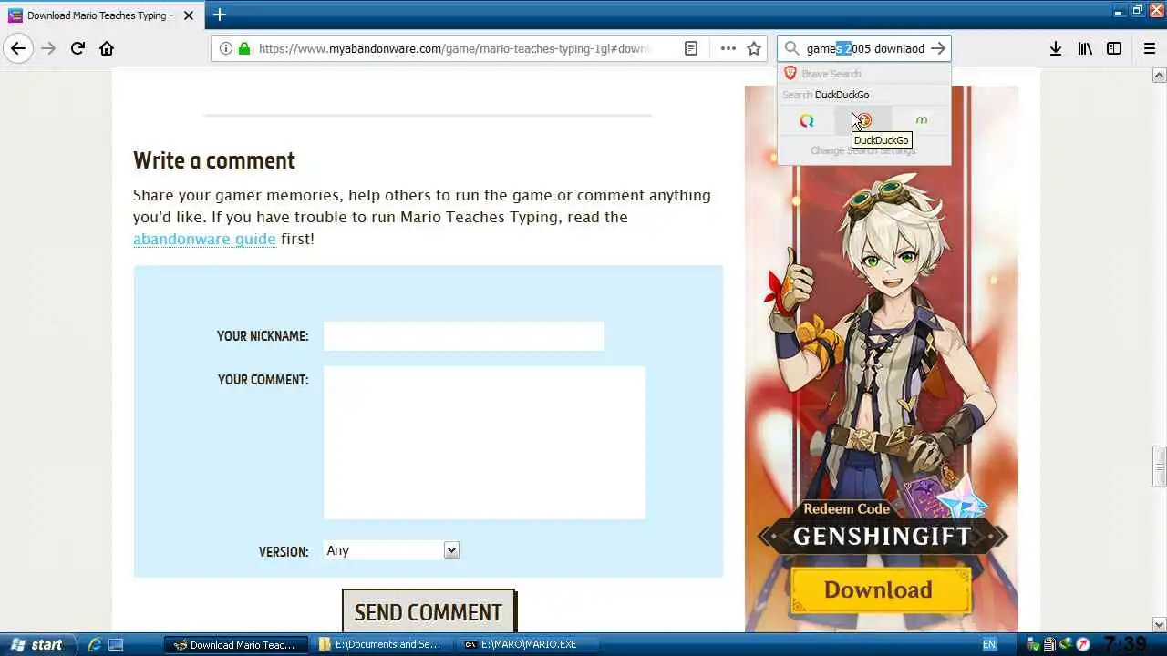This screenshot has width=1167, height=656.
Task: Click the Write a comment heading
Action: 214,160
